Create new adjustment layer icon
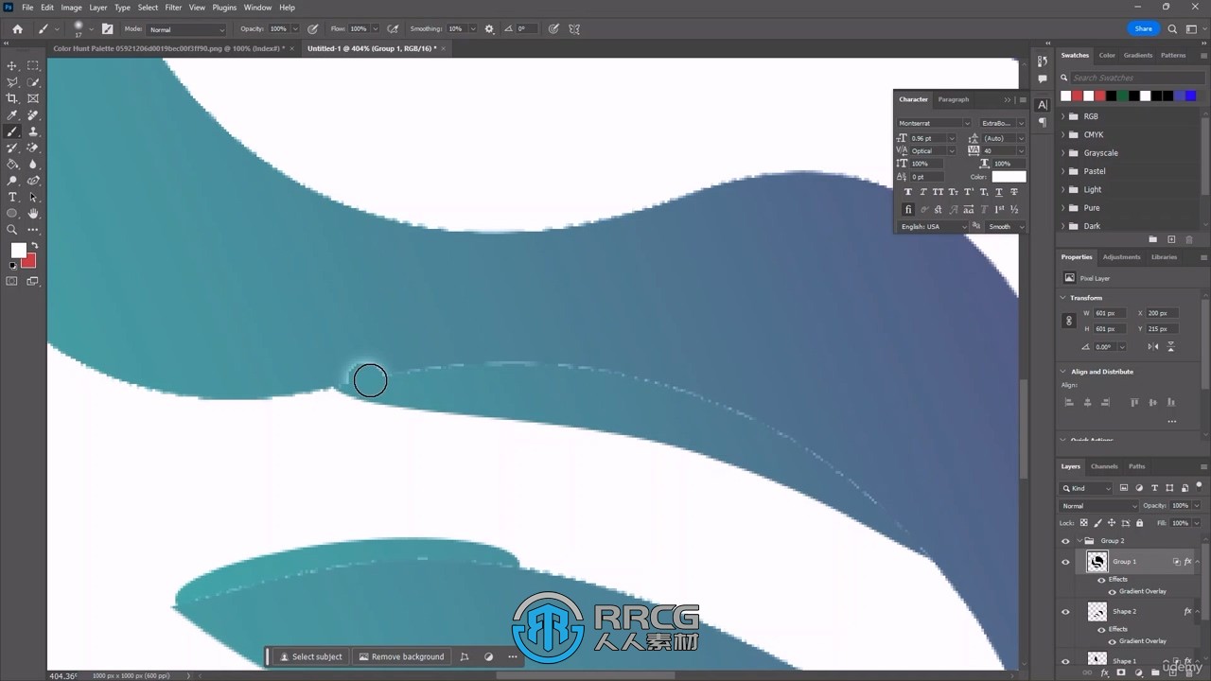Viewport: 1211px width, 681px height. pos(1138,673)
